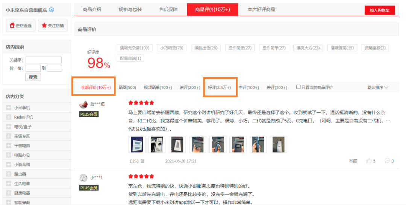The height and width of the screenshot is (205, 406).
Task: Focus the minimum price input field
Action: (x=33, y=68)
